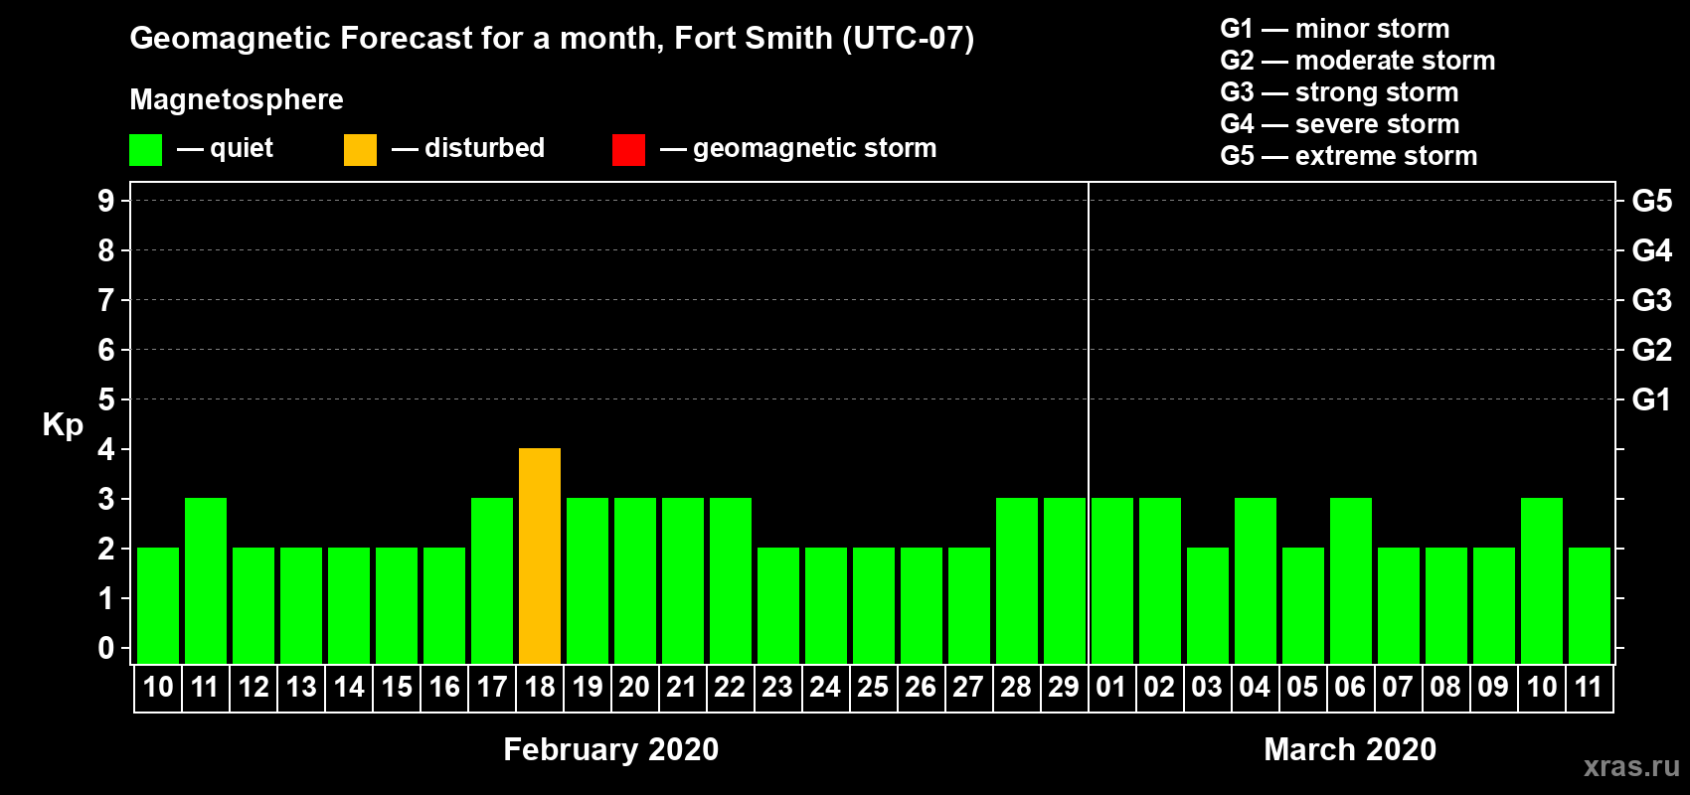Screen dimensions: 1690x795
Task: Click the bar for February 17
Action: pos(492,580)
